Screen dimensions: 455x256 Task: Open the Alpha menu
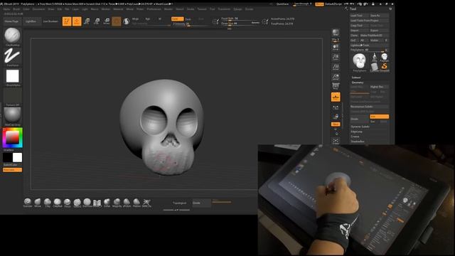6,9
